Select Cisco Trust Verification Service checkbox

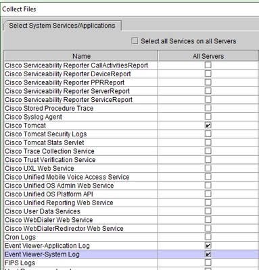208,160
